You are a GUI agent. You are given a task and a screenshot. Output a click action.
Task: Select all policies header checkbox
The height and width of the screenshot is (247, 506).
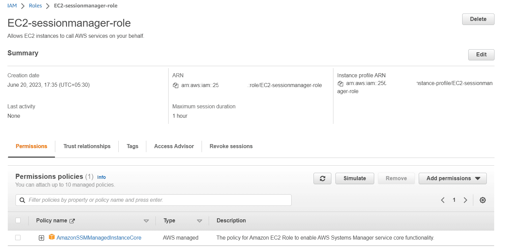(18, 220)
